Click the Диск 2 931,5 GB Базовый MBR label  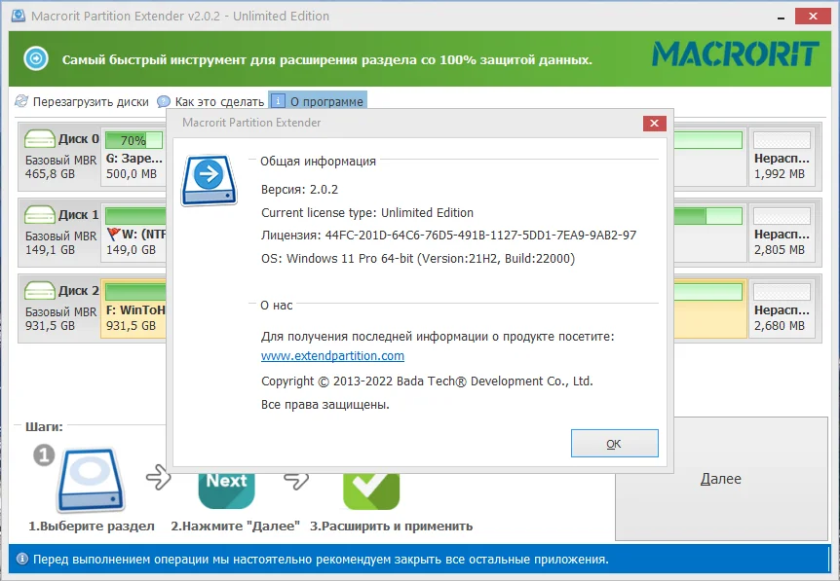pos(60,318)
